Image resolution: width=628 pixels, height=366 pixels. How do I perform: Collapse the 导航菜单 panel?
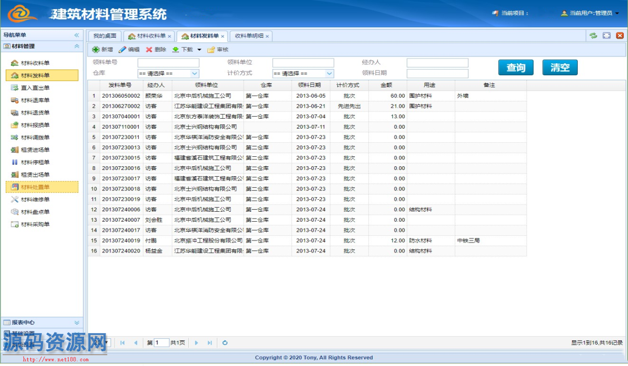coord(76,35)
